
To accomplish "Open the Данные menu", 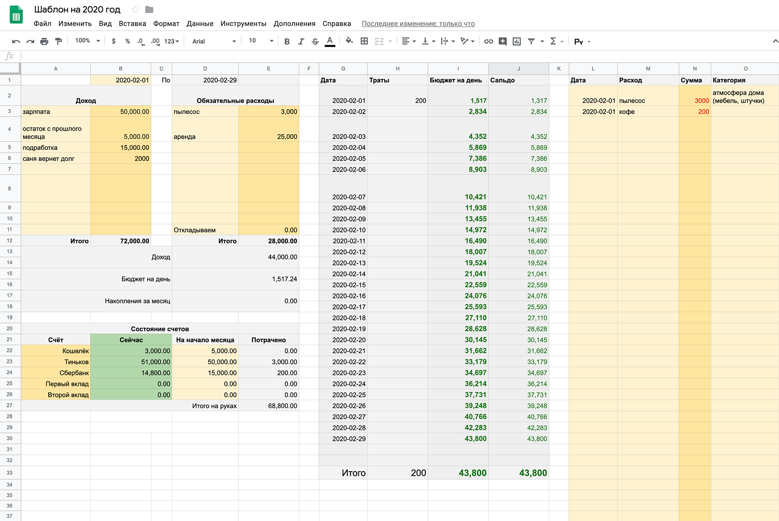I will coord(200,24).
